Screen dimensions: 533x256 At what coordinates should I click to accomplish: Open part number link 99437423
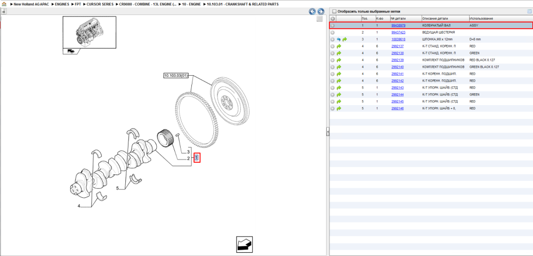point(398,33)
